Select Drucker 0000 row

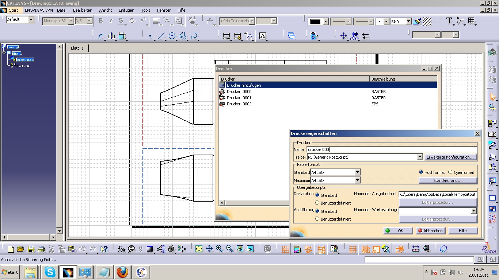coord(328,92)
